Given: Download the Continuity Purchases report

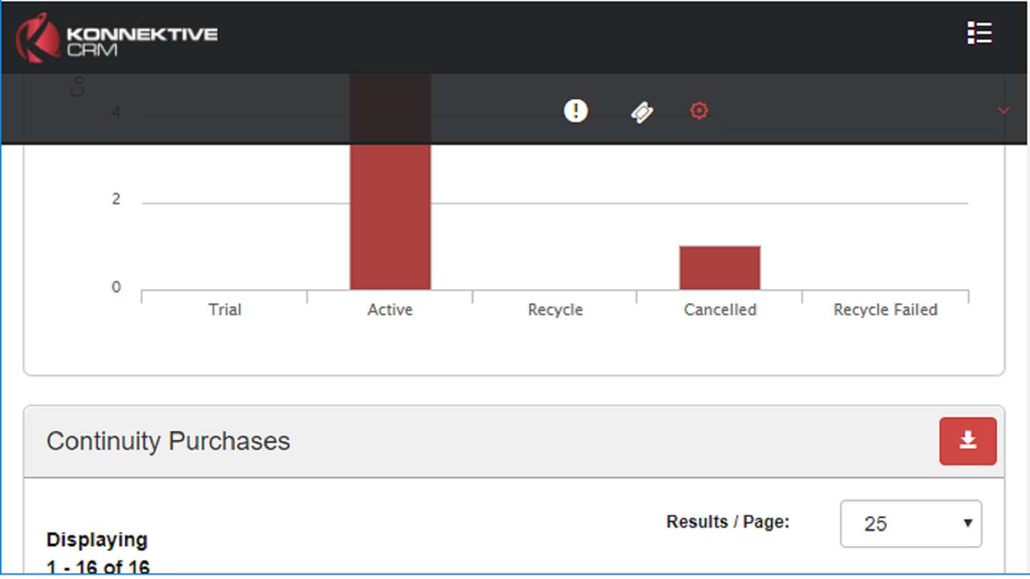Looking at the screenshot, I should 968,441.
